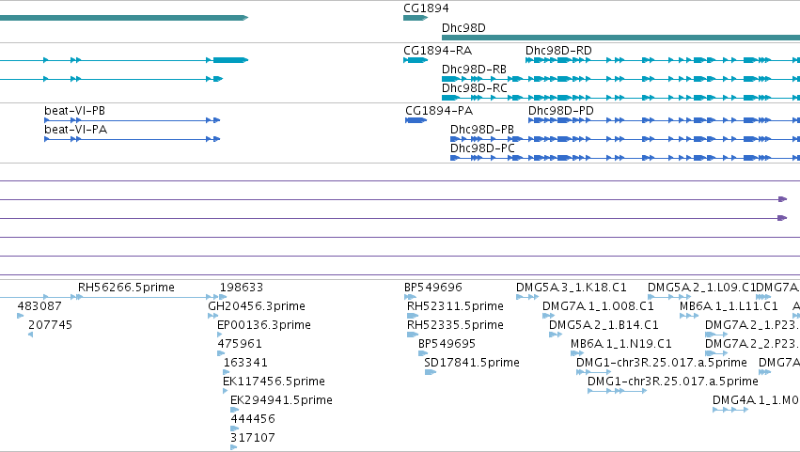Select the RH56266.5prime EST label
This screenshot has width=800, height=452.
pyautogui.click(x=126, y=288)
